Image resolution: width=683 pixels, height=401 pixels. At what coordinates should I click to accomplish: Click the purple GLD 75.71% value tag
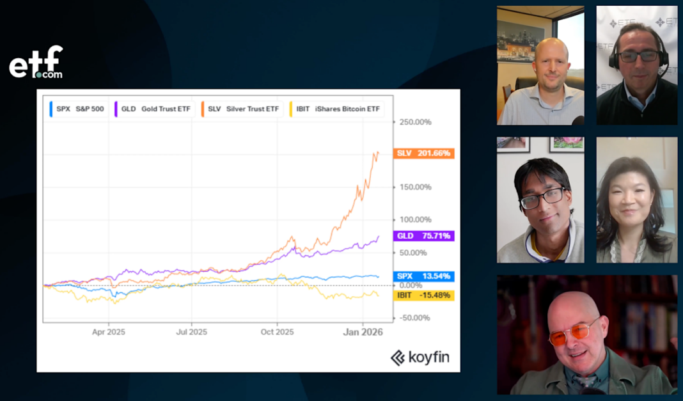click(424, 236)
